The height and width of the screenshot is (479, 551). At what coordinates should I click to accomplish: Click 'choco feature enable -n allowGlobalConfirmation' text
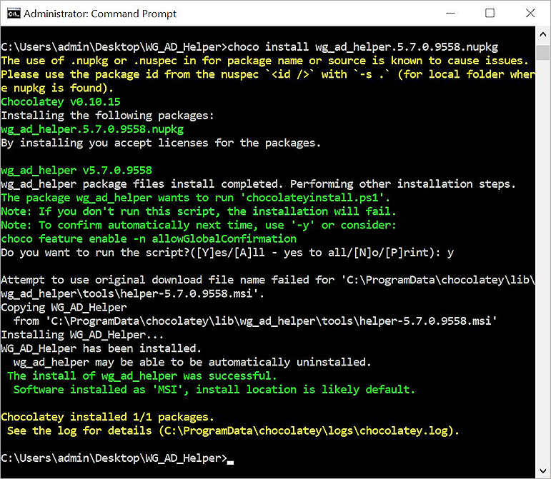tap(149, 238)
